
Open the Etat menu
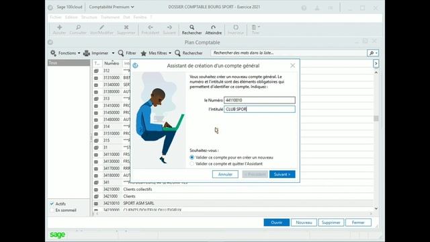click(x=127, y=17)
